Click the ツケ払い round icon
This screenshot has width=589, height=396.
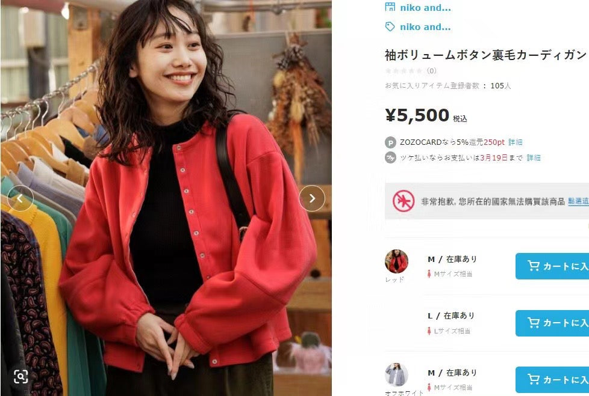click(391, 157)
